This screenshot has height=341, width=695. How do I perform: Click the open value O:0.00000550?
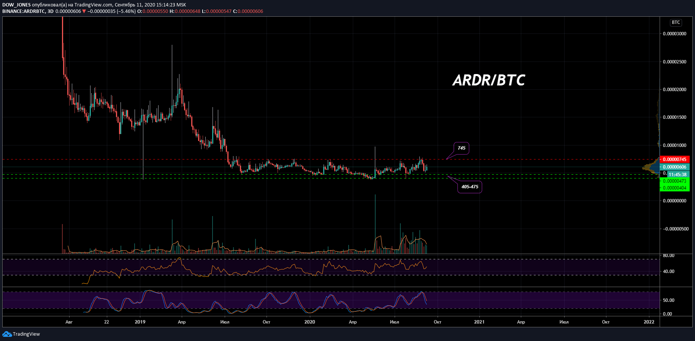tap(152, 11)
